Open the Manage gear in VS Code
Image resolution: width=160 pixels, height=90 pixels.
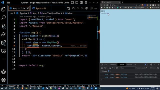point(3,80)
